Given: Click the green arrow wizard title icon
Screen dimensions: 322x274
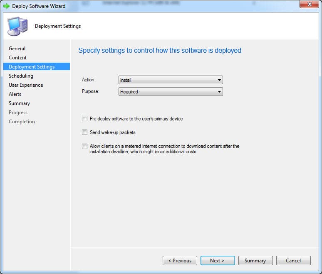Looking at the screenshot, I should (x=7, y=6).
